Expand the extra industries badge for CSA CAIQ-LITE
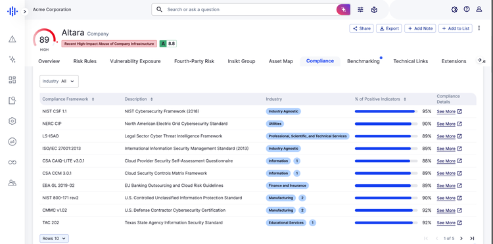 point(297,161)
